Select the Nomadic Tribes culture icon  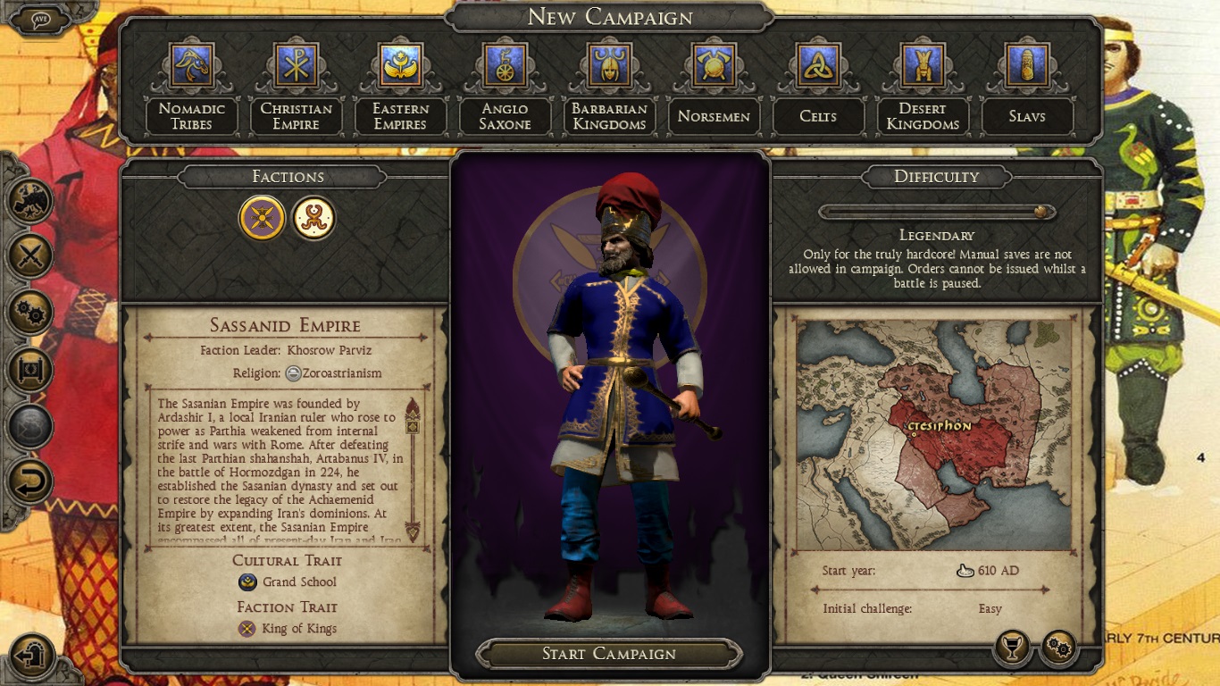(x=192, y=64)
